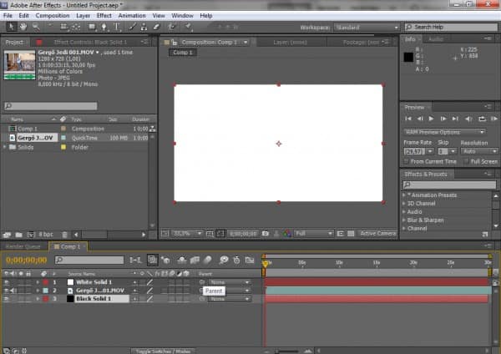Image resolution: width=501 pixels, height=354 pixels.
Task: Select the Zoom magnifier tool
Action: pos(36,27)
